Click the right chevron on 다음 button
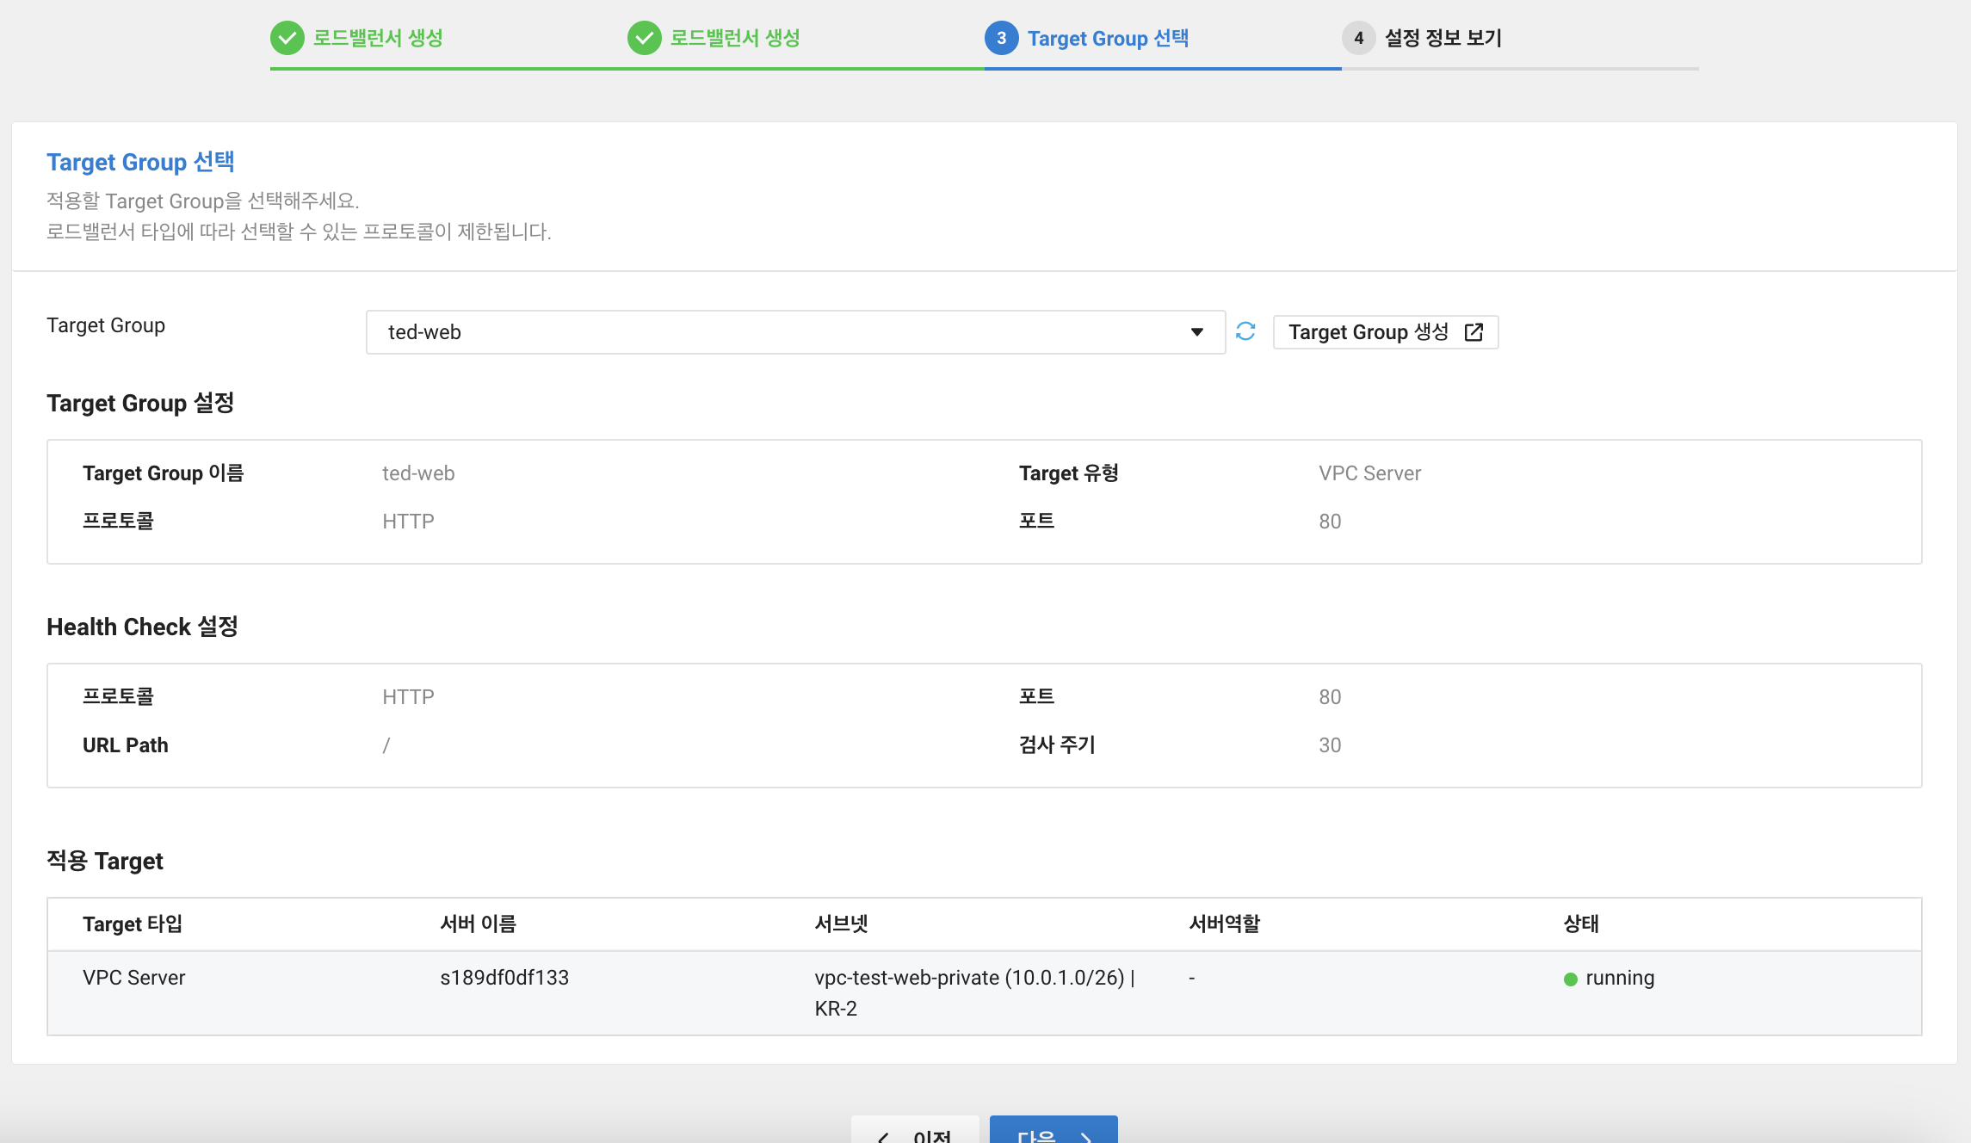Viewport: 1971px width, 1143px height. coord(1086,1137)
